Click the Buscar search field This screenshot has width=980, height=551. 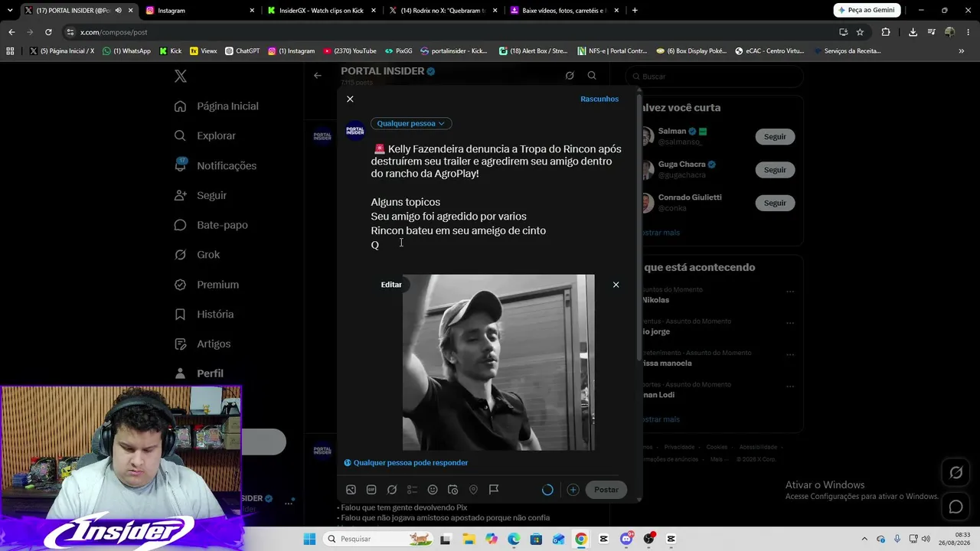tap(714, 77)
